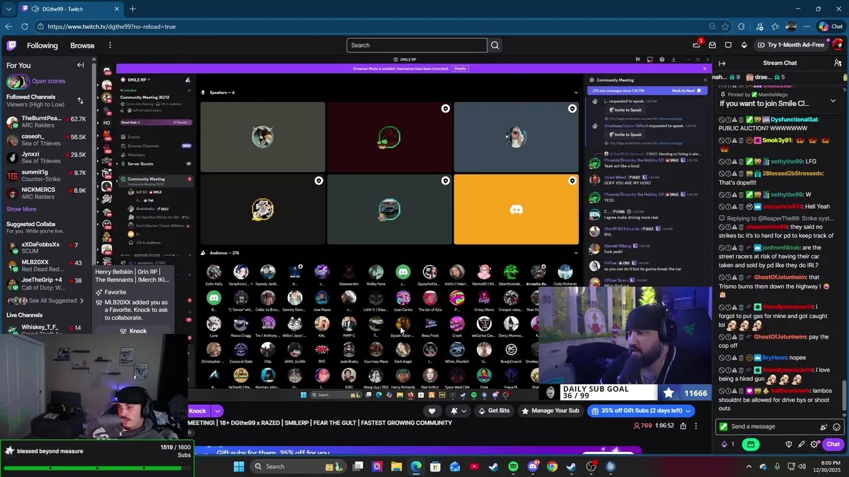Open the Twitch inbox notifications icon

tap(712, 45)
